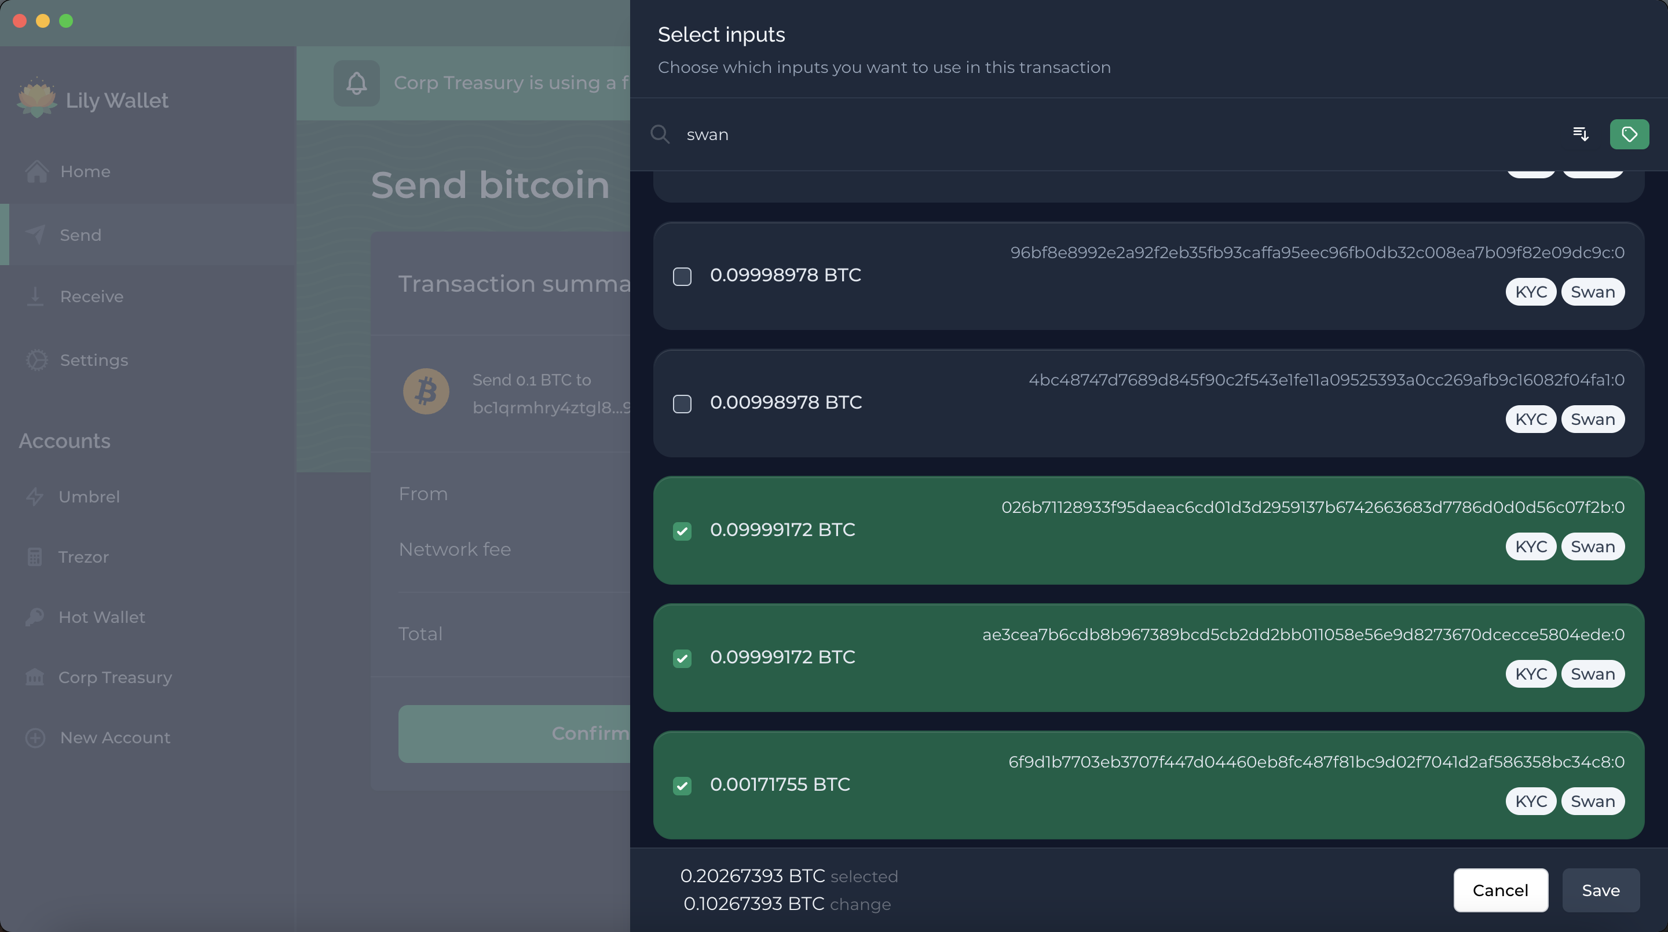Click the Settings gear icon
The height and width of the screenshot is (932, 1668).
tap(35, 359)
